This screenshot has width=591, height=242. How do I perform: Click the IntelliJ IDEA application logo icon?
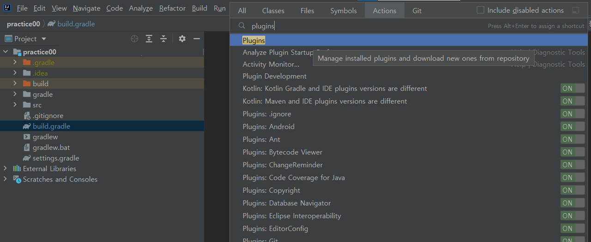[x=8, y=8]
